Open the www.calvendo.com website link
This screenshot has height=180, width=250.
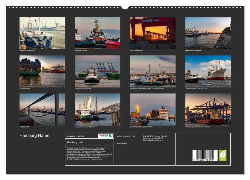pyautogui.click(x=95, y=159)
